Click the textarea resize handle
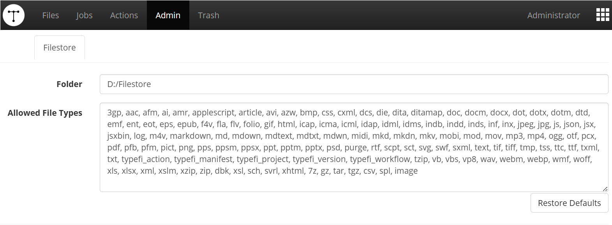The image size is (612, 225). click(605, 189)
